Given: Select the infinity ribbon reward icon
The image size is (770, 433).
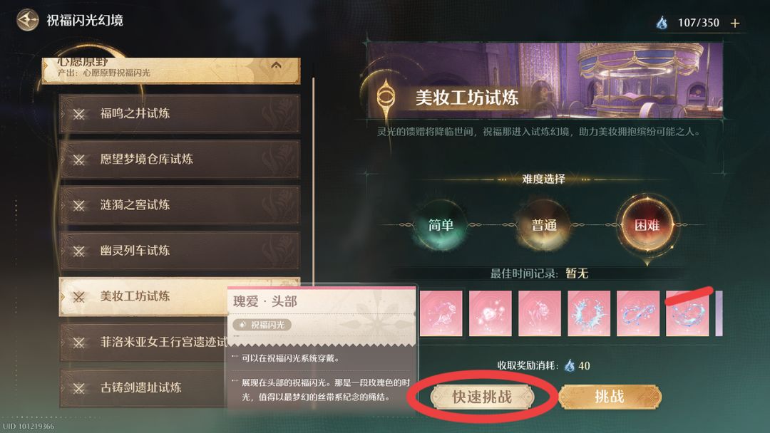Looking at the screenshot, I should click(638, 313).
